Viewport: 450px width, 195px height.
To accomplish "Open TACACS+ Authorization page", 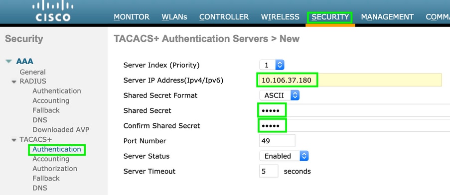I will (x=54, y=169).
